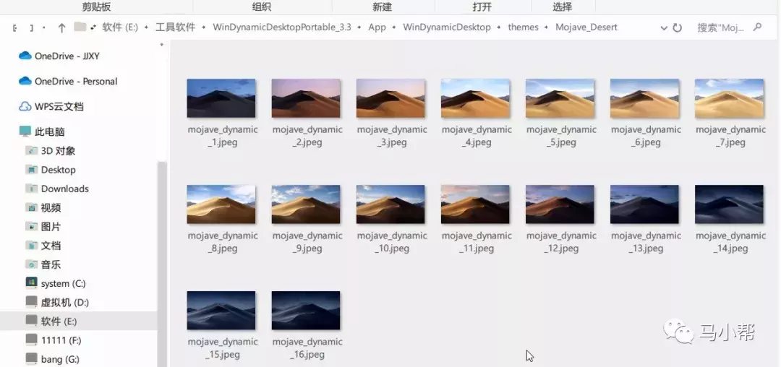Click the 新建 ribbon group label
The width and height of the screenshot is (781, 367).
[382, 7]
